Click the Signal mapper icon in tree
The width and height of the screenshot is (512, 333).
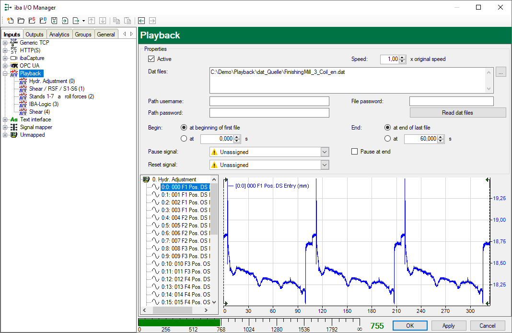[x=14, y=127]
